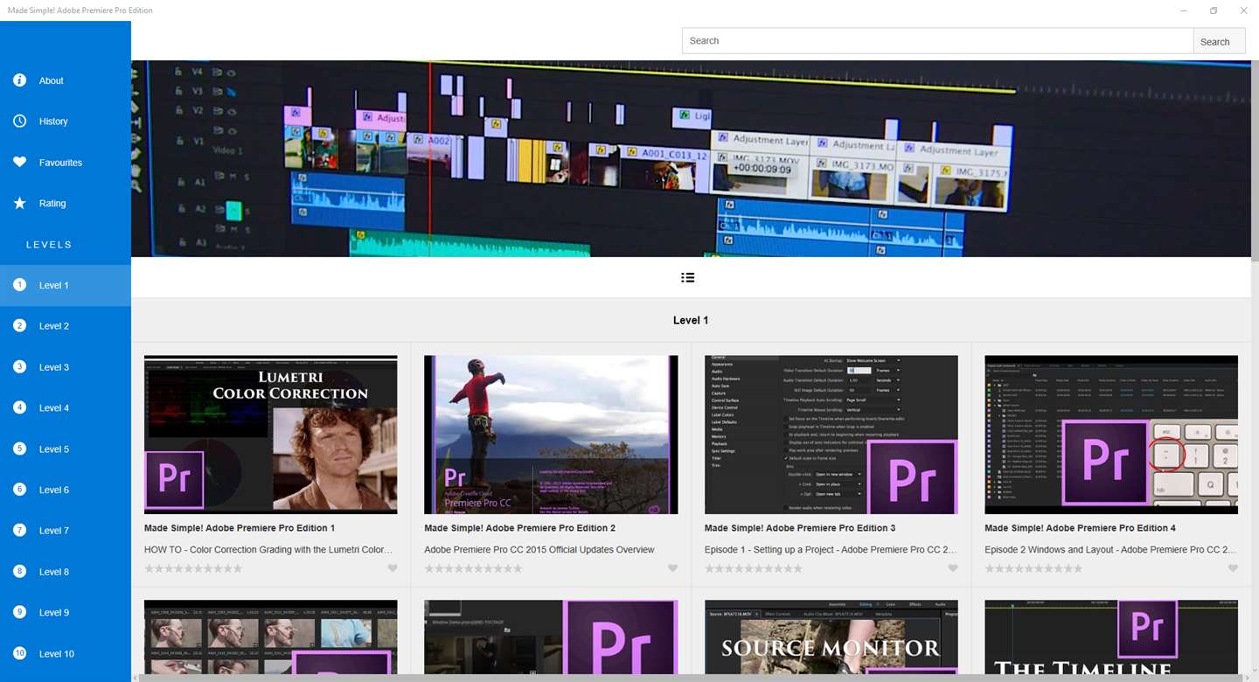Open the 'Made Simple! Adobe Premiere Pro Edition 3' title
Screen dimensions: 1259x682
[800, 528]
